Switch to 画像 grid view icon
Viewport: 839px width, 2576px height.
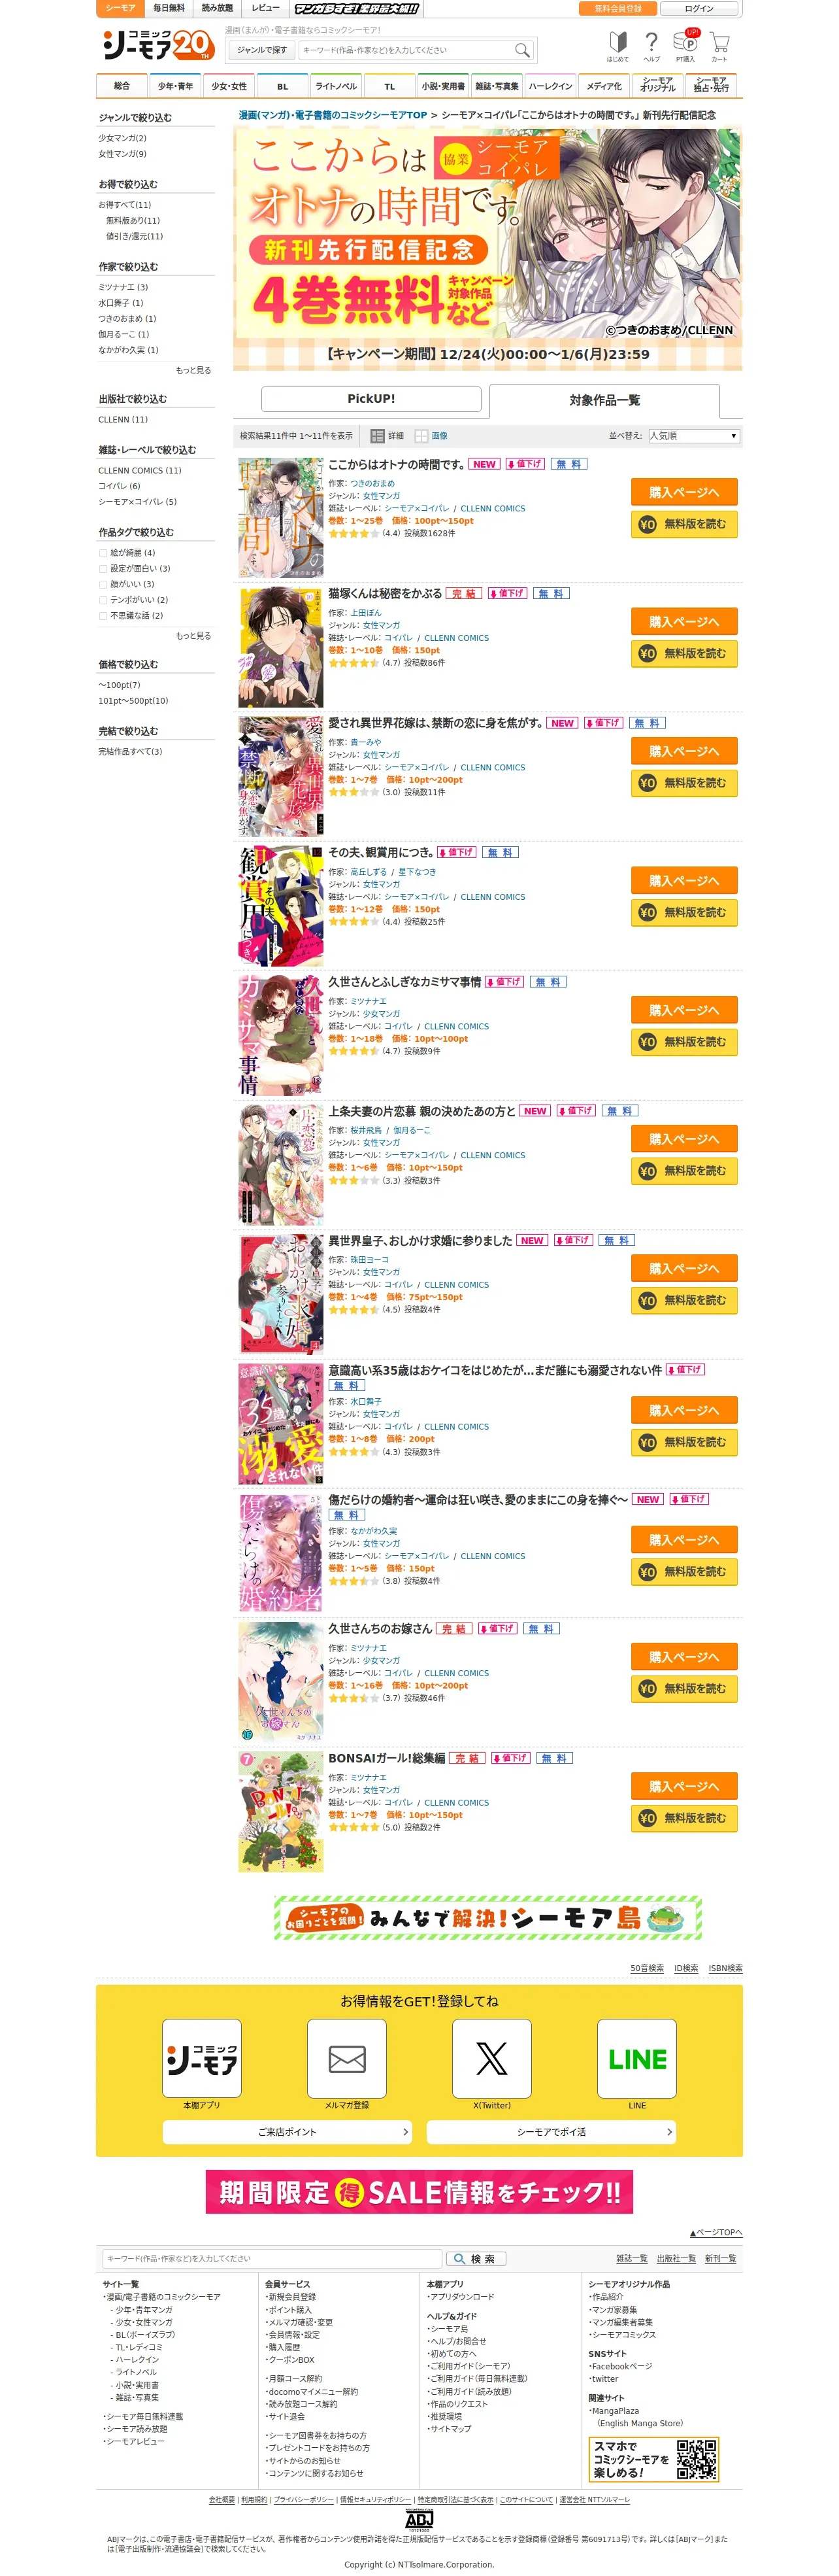point(421,436)
